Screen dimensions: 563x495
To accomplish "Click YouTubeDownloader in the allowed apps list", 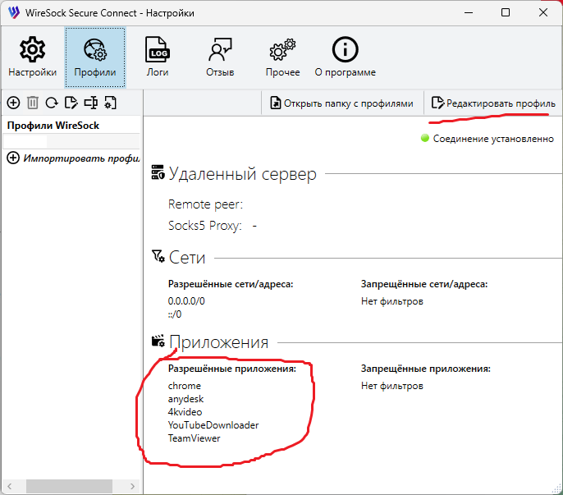I will pyautogui.click(x=213, y=425).
